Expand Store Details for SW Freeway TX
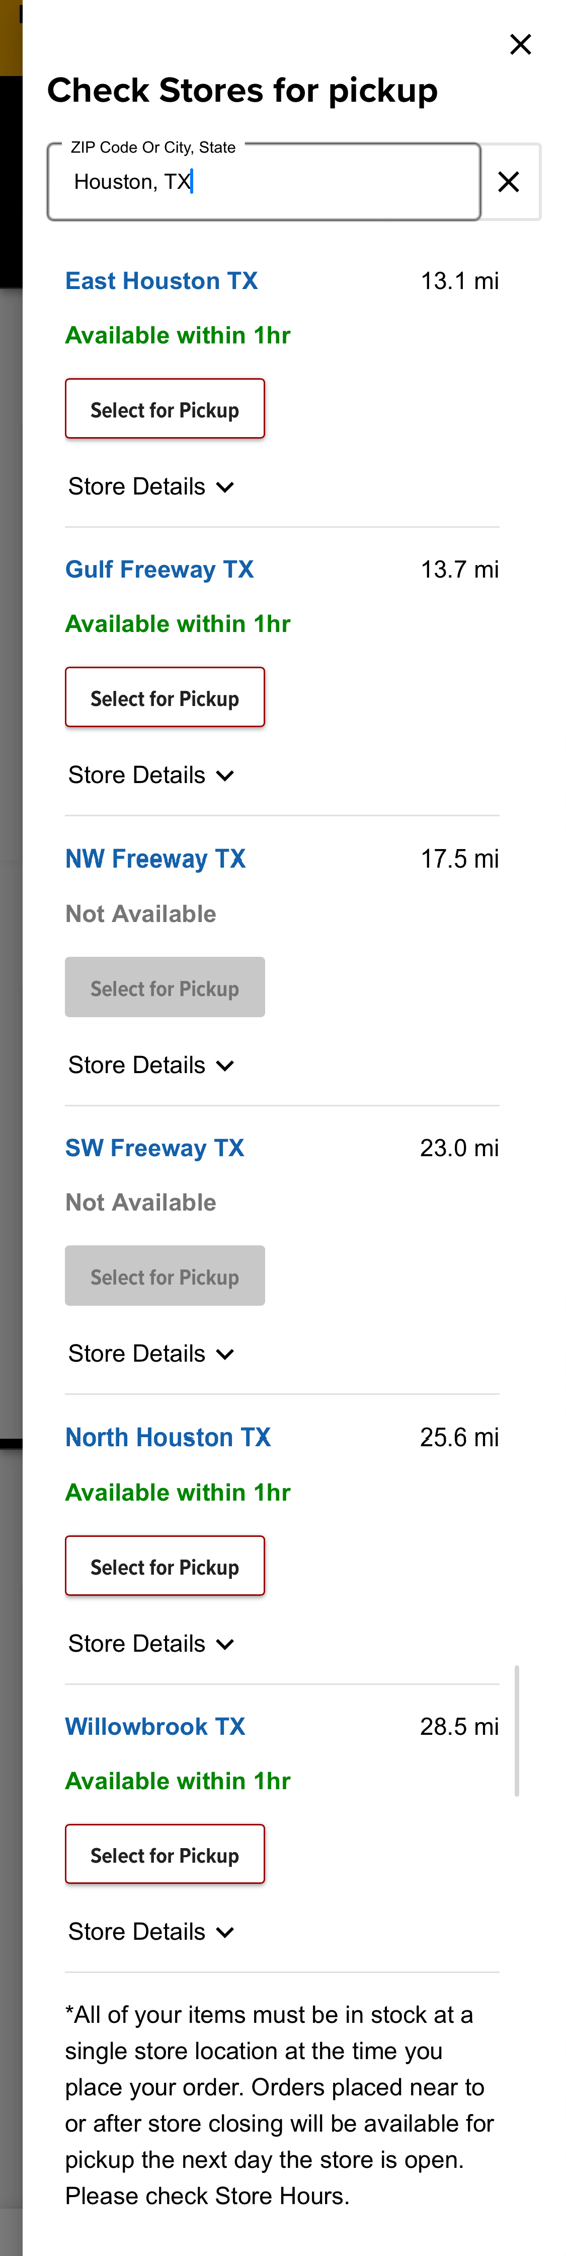The height and width of the screenshot is (2256, 566). [x=150, y=1353]
